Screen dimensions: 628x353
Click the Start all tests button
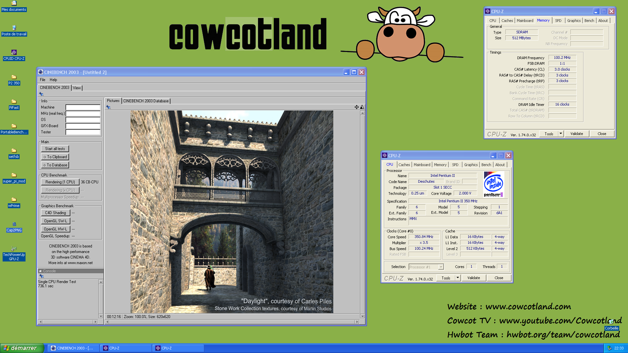pos(55,149)
